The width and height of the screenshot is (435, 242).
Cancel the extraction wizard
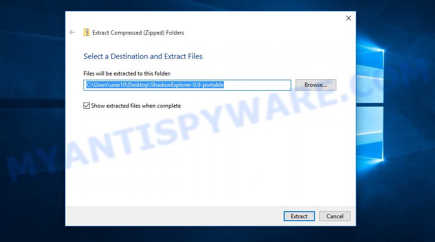pos(334,216)
